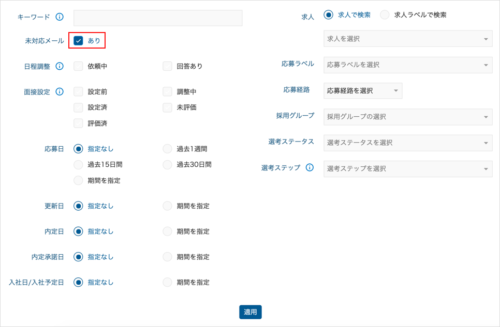This screenshot has height=327, width=500.
Task: Select the 過去1週間 radio button
Action: [167, 149]
